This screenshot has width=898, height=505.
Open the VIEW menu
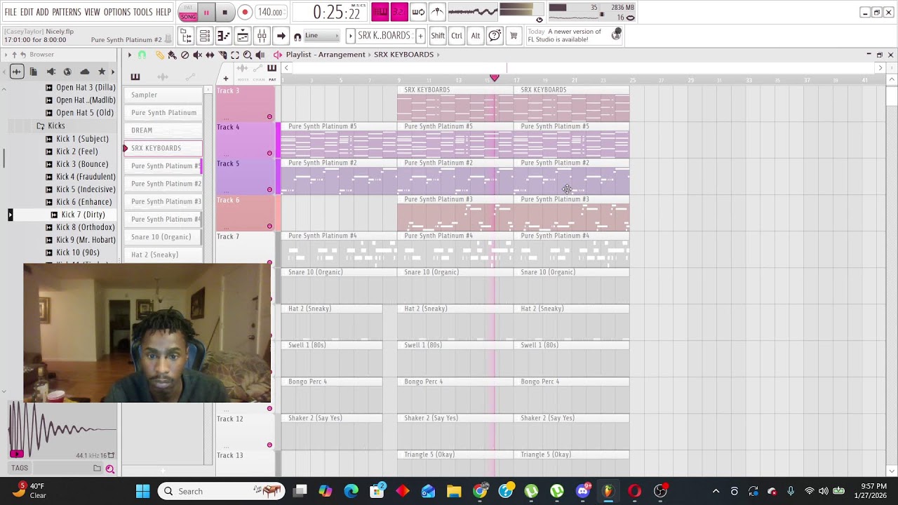pos(92,12)
